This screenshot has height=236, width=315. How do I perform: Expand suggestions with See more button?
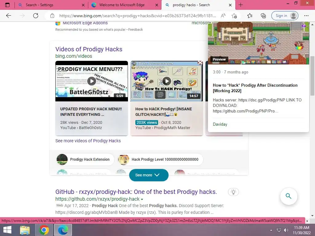pos(149,175)
